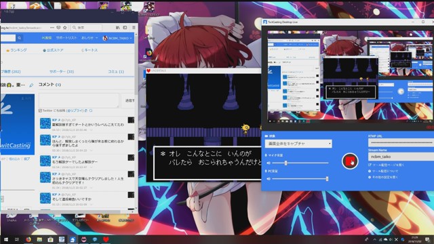Open the tool broadcast page link
Image resolution: width=434 pixels, height=244 pixels.
click(387, 165)
